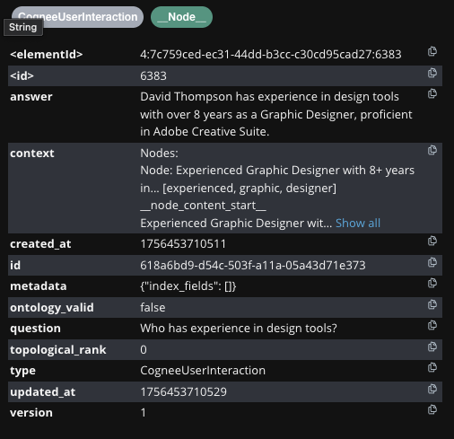The height and width of the screenshot is (439, 454).
Task: Select the __Node__ label pill
Action: 181,17
